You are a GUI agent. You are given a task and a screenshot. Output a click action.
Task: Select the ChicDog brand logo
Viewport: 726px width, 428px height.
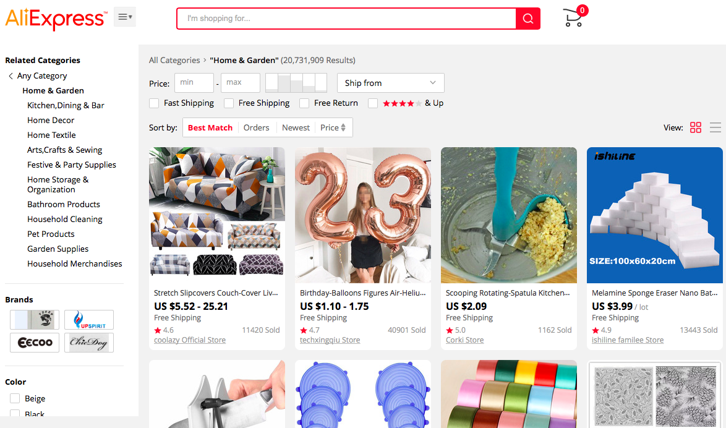89,342
